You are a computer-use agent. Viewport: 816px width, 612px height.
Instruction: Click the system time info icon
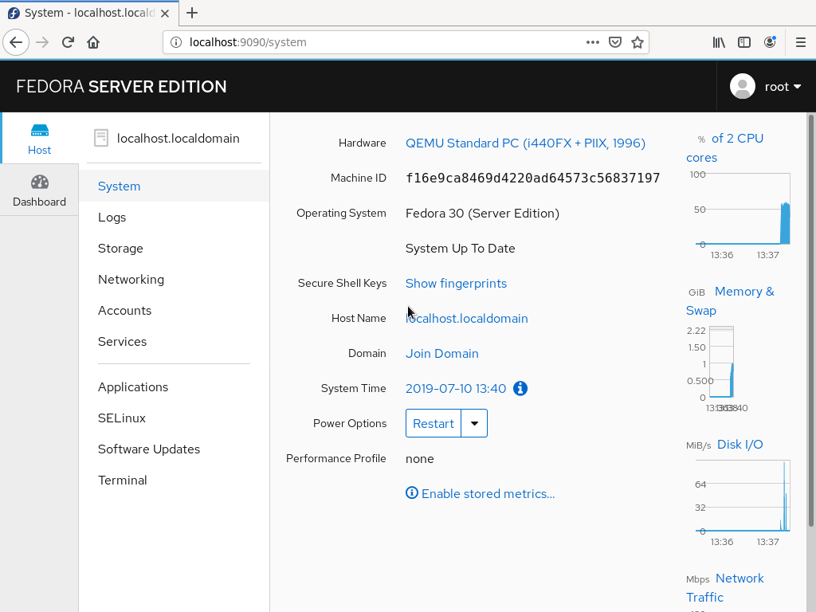pos(520,388)
